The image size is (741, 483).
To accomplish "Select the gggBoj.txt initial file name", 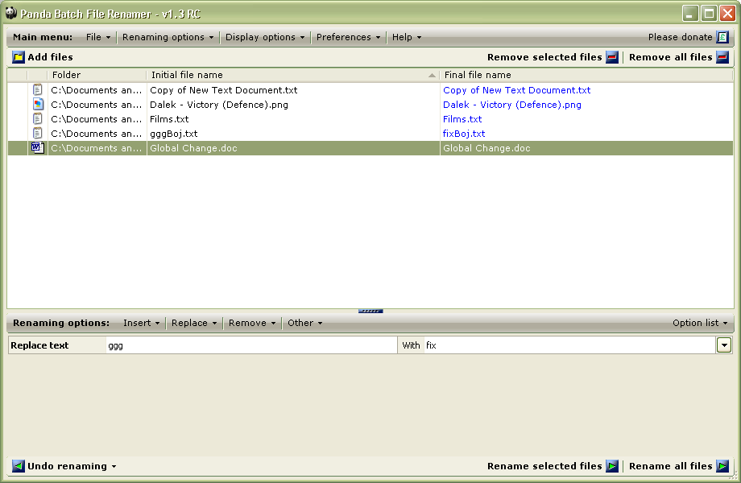I will coord(173,134).
